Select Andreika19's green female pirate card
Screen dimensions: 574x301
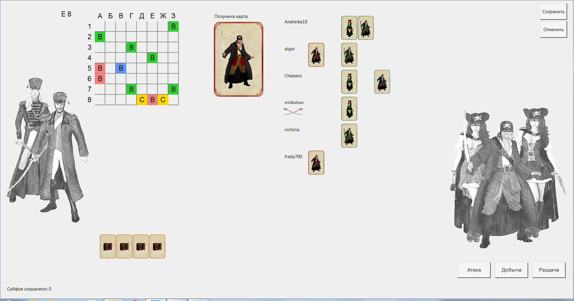tap(349, 28)
